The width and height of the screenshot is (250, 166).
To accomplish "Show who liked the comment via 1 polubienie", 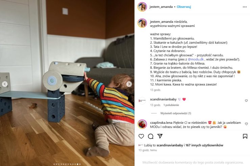I will (x=171, y=105).
